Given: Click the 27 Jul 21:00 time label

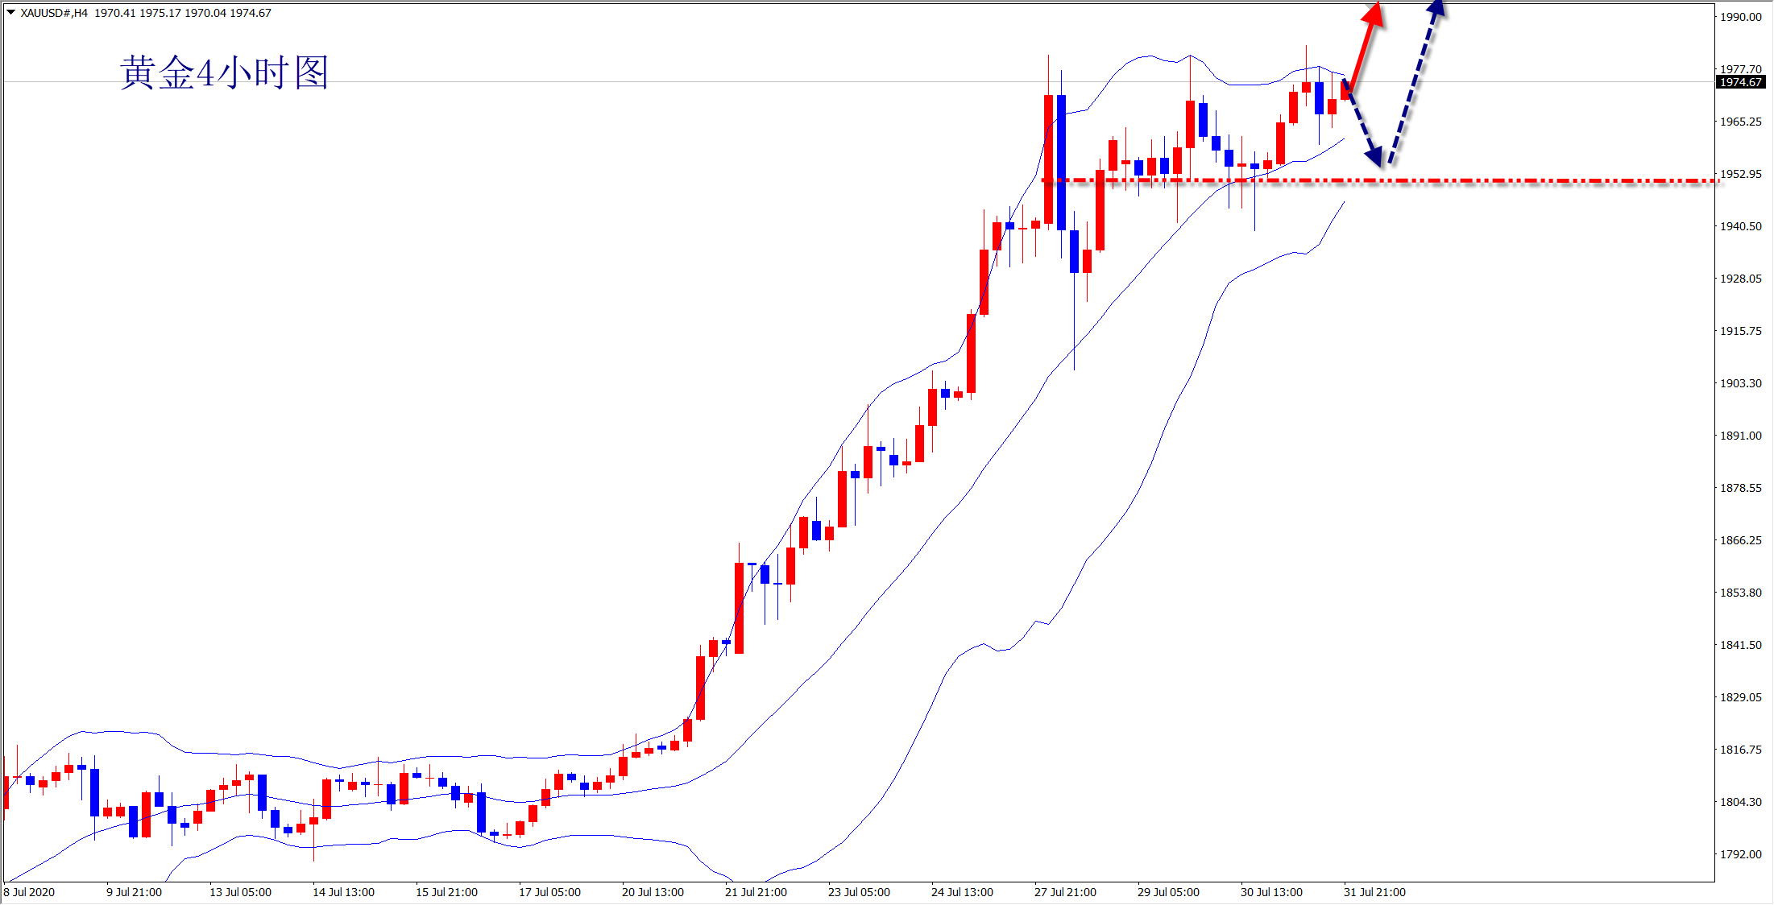Looking at the screenshot, I should click(1065, 892).
